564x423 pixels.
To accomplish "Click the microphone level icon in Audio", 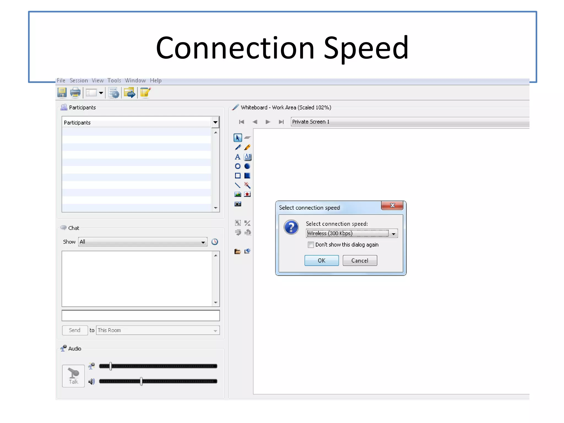I will pos(91,366).
